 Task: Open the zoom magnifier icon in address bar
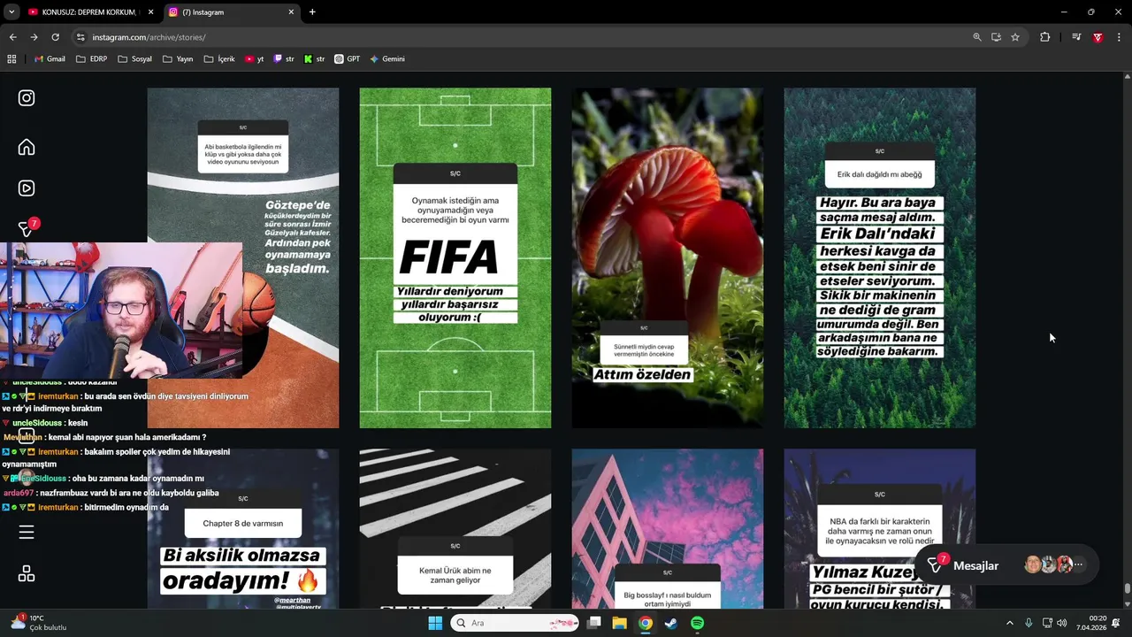976,37
